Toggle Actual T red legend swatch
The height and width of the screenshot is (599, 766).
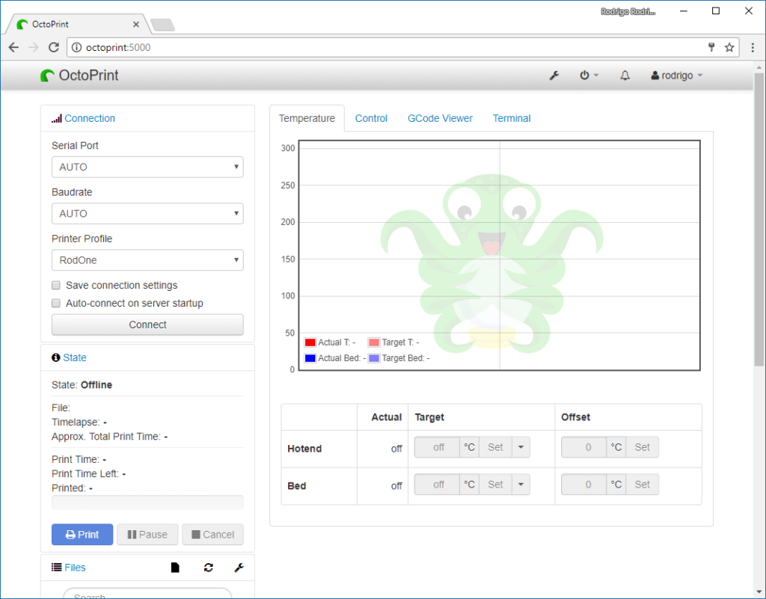310,342
